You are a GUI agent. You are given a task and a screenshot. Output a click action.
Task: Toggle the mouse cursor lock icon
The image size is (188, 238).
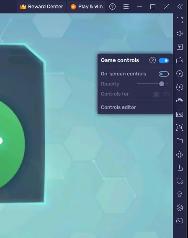tap(180, 47)
